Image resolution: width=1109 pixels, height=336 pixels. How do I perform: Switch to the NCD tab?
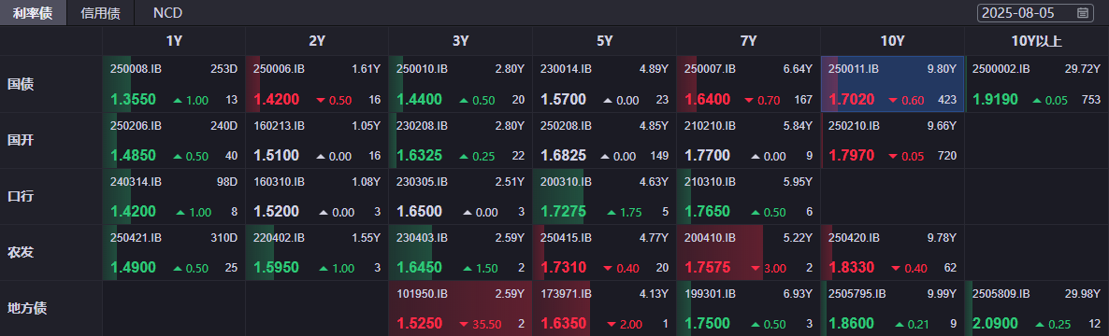[x=167, y=13]
